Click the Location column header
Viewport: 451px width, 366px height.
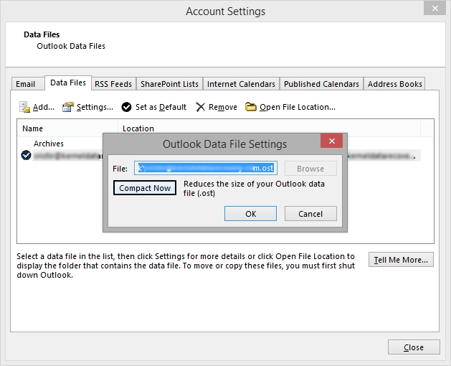(269, 128)
